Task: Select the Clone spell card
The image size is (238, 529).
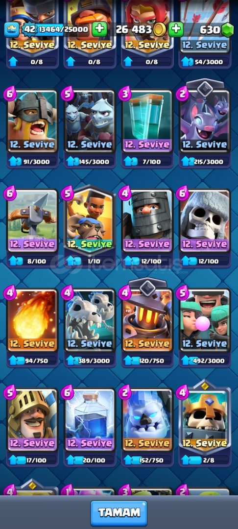Action: pyautogui.click(x=147, y=121)
